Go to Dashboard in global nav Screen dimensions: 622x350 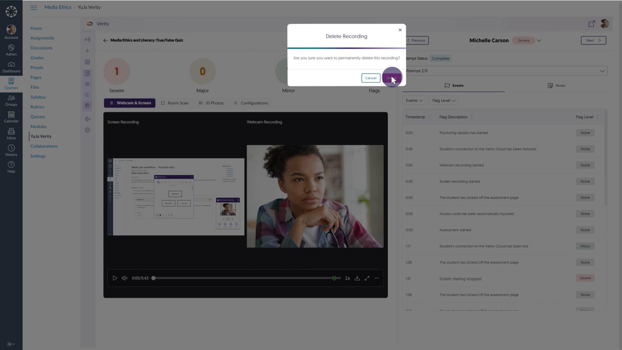(x=11, y=67)
